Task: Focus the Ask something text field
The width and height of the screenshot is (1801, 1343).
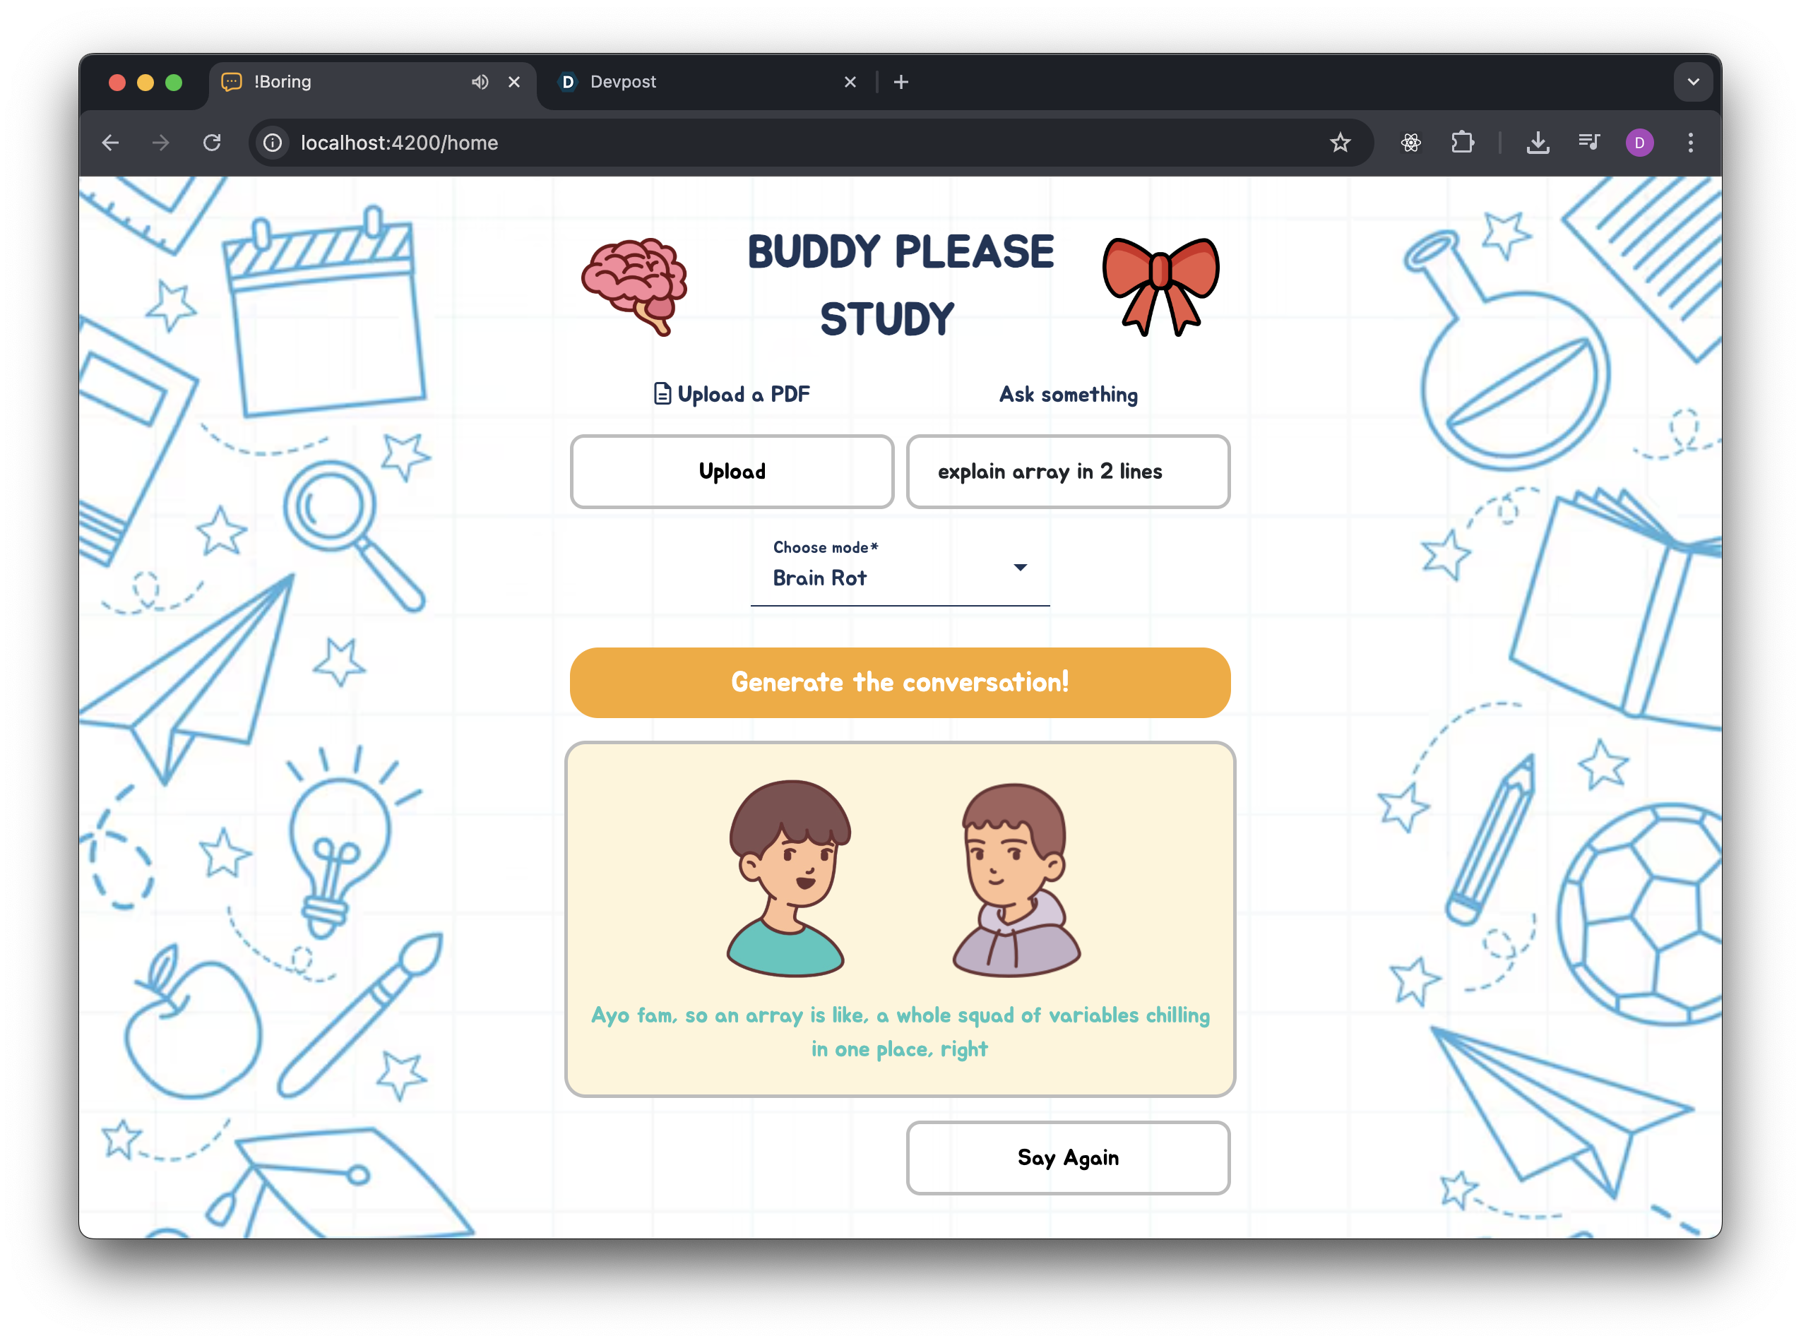Action: point(1068,472)
